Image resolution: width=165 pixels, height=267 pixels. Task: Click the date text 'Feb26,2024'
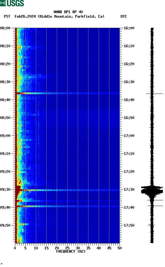tap(25, 16)
